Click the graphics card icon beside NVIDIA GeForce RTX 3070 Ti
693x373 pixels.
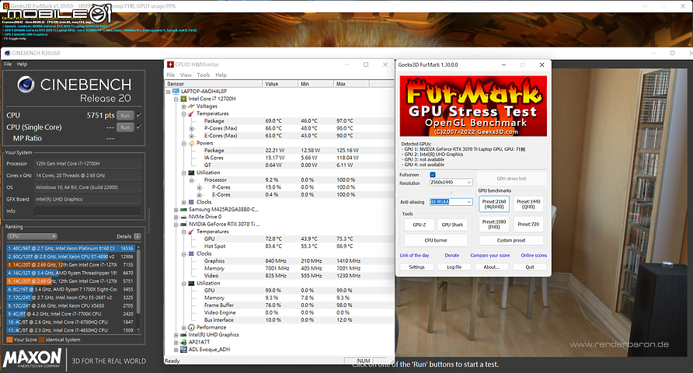184,224
